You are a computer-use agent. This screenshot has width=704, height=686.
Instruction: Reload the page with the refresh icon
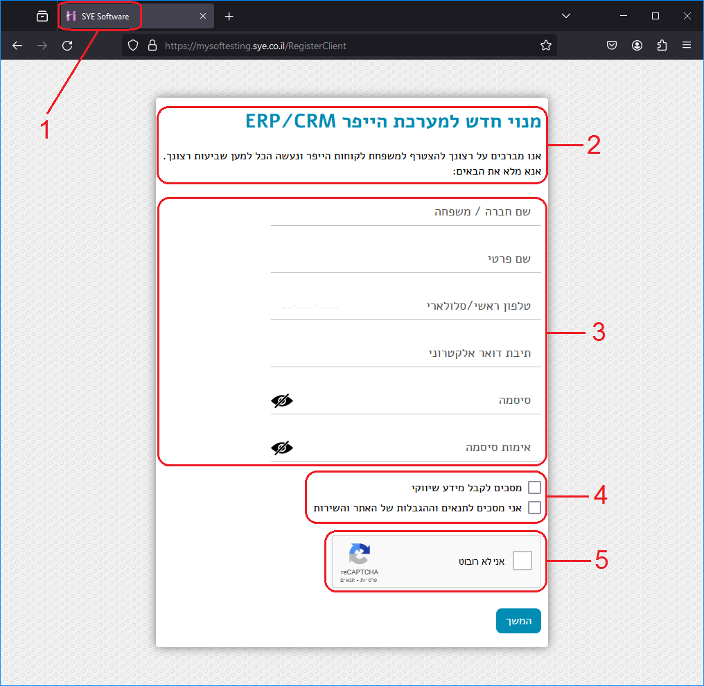point(67,46)
